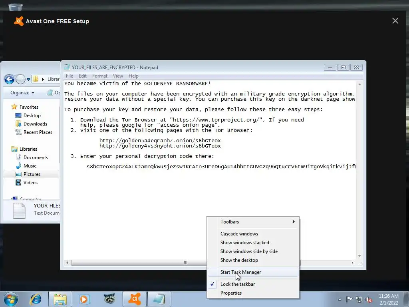Click Explorer Back button
Screen dimensions: 409x307
[x=10, y=79]
